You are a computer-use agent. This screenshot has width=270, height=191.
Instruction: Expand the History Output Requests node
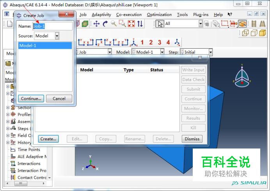tap(8, 143)
